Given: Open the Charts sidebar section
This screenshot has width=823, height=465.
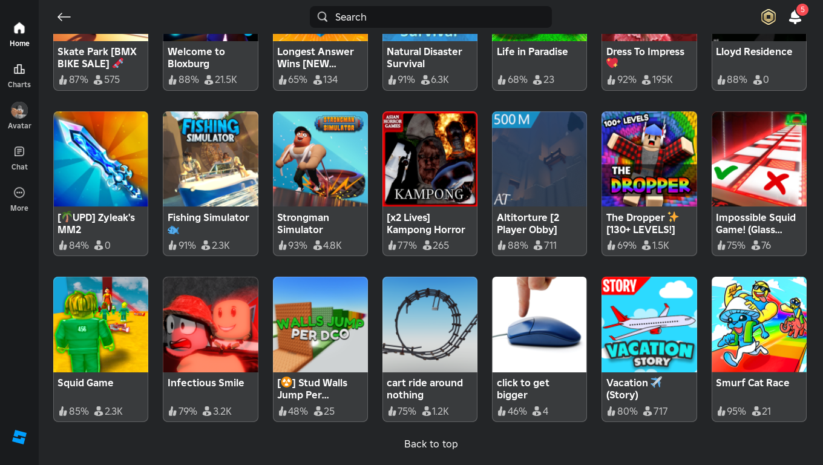Looking at the screenshot, I should coord(19,76).
